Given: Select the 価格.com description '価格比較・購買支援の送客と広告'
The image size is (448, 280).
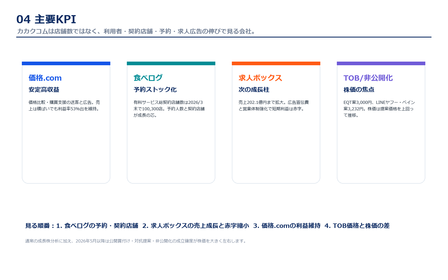Looking at the screenshot, I should tap(64, 106).
